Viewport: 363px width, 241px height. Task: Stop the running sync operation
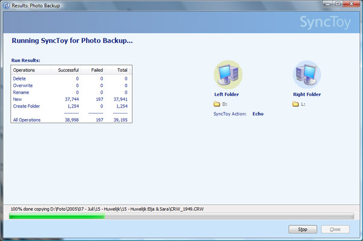(303, 229)
